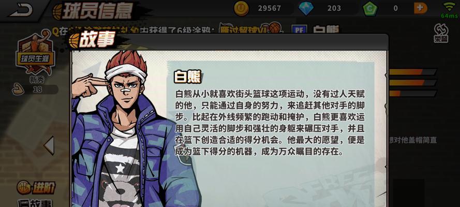Click the blue diamond currency icon

click(x=306, y=8)
